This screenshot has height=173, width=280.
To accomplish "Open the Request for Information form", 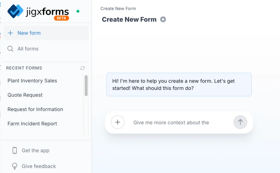I will coord(35,109).
